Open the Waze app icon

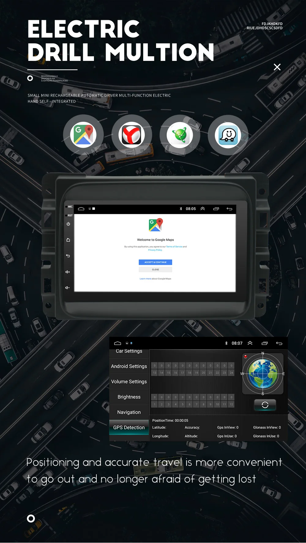tap(228, 135)
